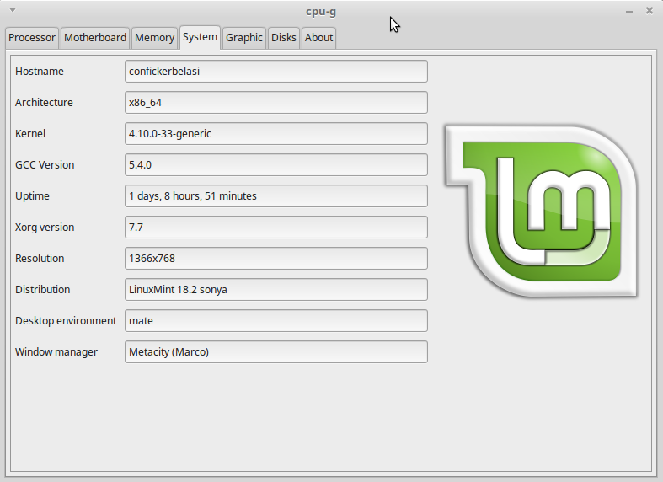The width and height of the screenshot is (663, 482).
Task: Click the cpu-g window title
Action: coord(321,12)
